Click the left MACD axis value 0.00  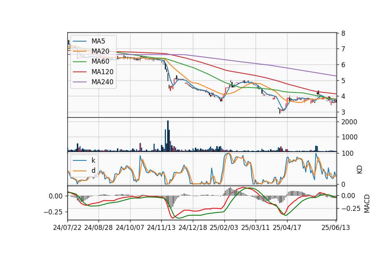(56, 196)
